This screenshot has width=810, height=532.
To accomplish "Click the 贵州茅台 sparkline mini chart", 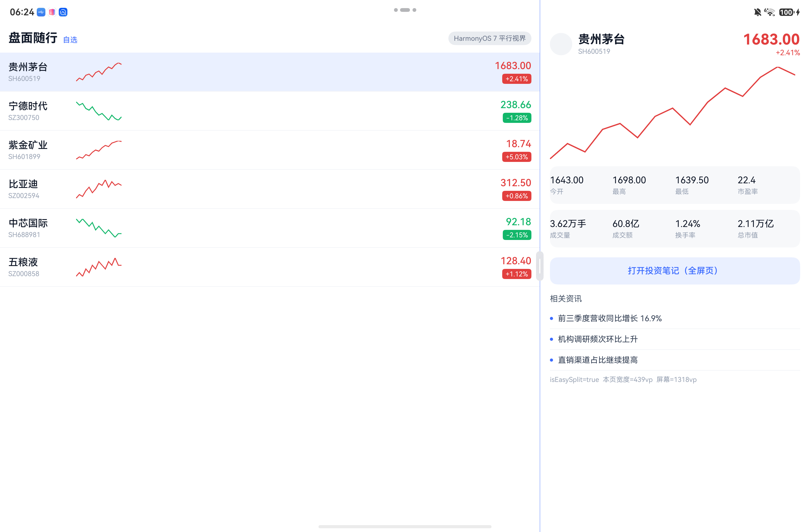I will (x=99, y=72).
